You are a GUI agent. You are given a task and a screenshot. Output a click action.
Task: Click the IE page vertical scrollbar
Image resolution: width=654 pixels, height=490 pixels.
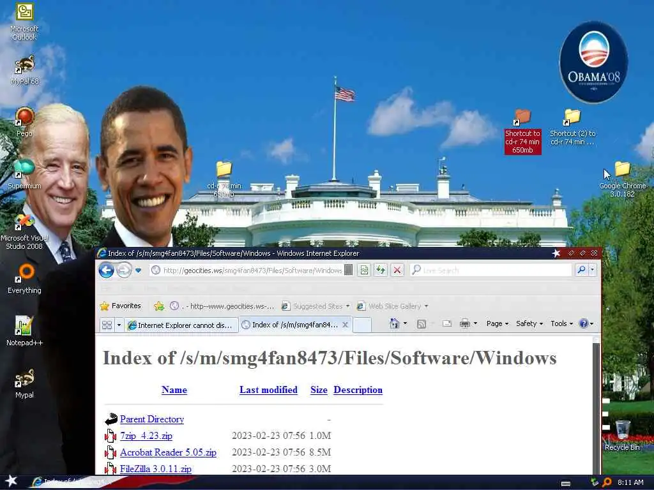click(597, 405)
